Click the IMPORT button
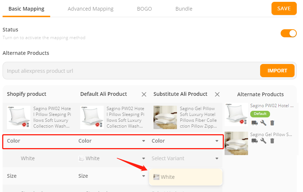Screen dimensions: 303x192 click(277, 71)
